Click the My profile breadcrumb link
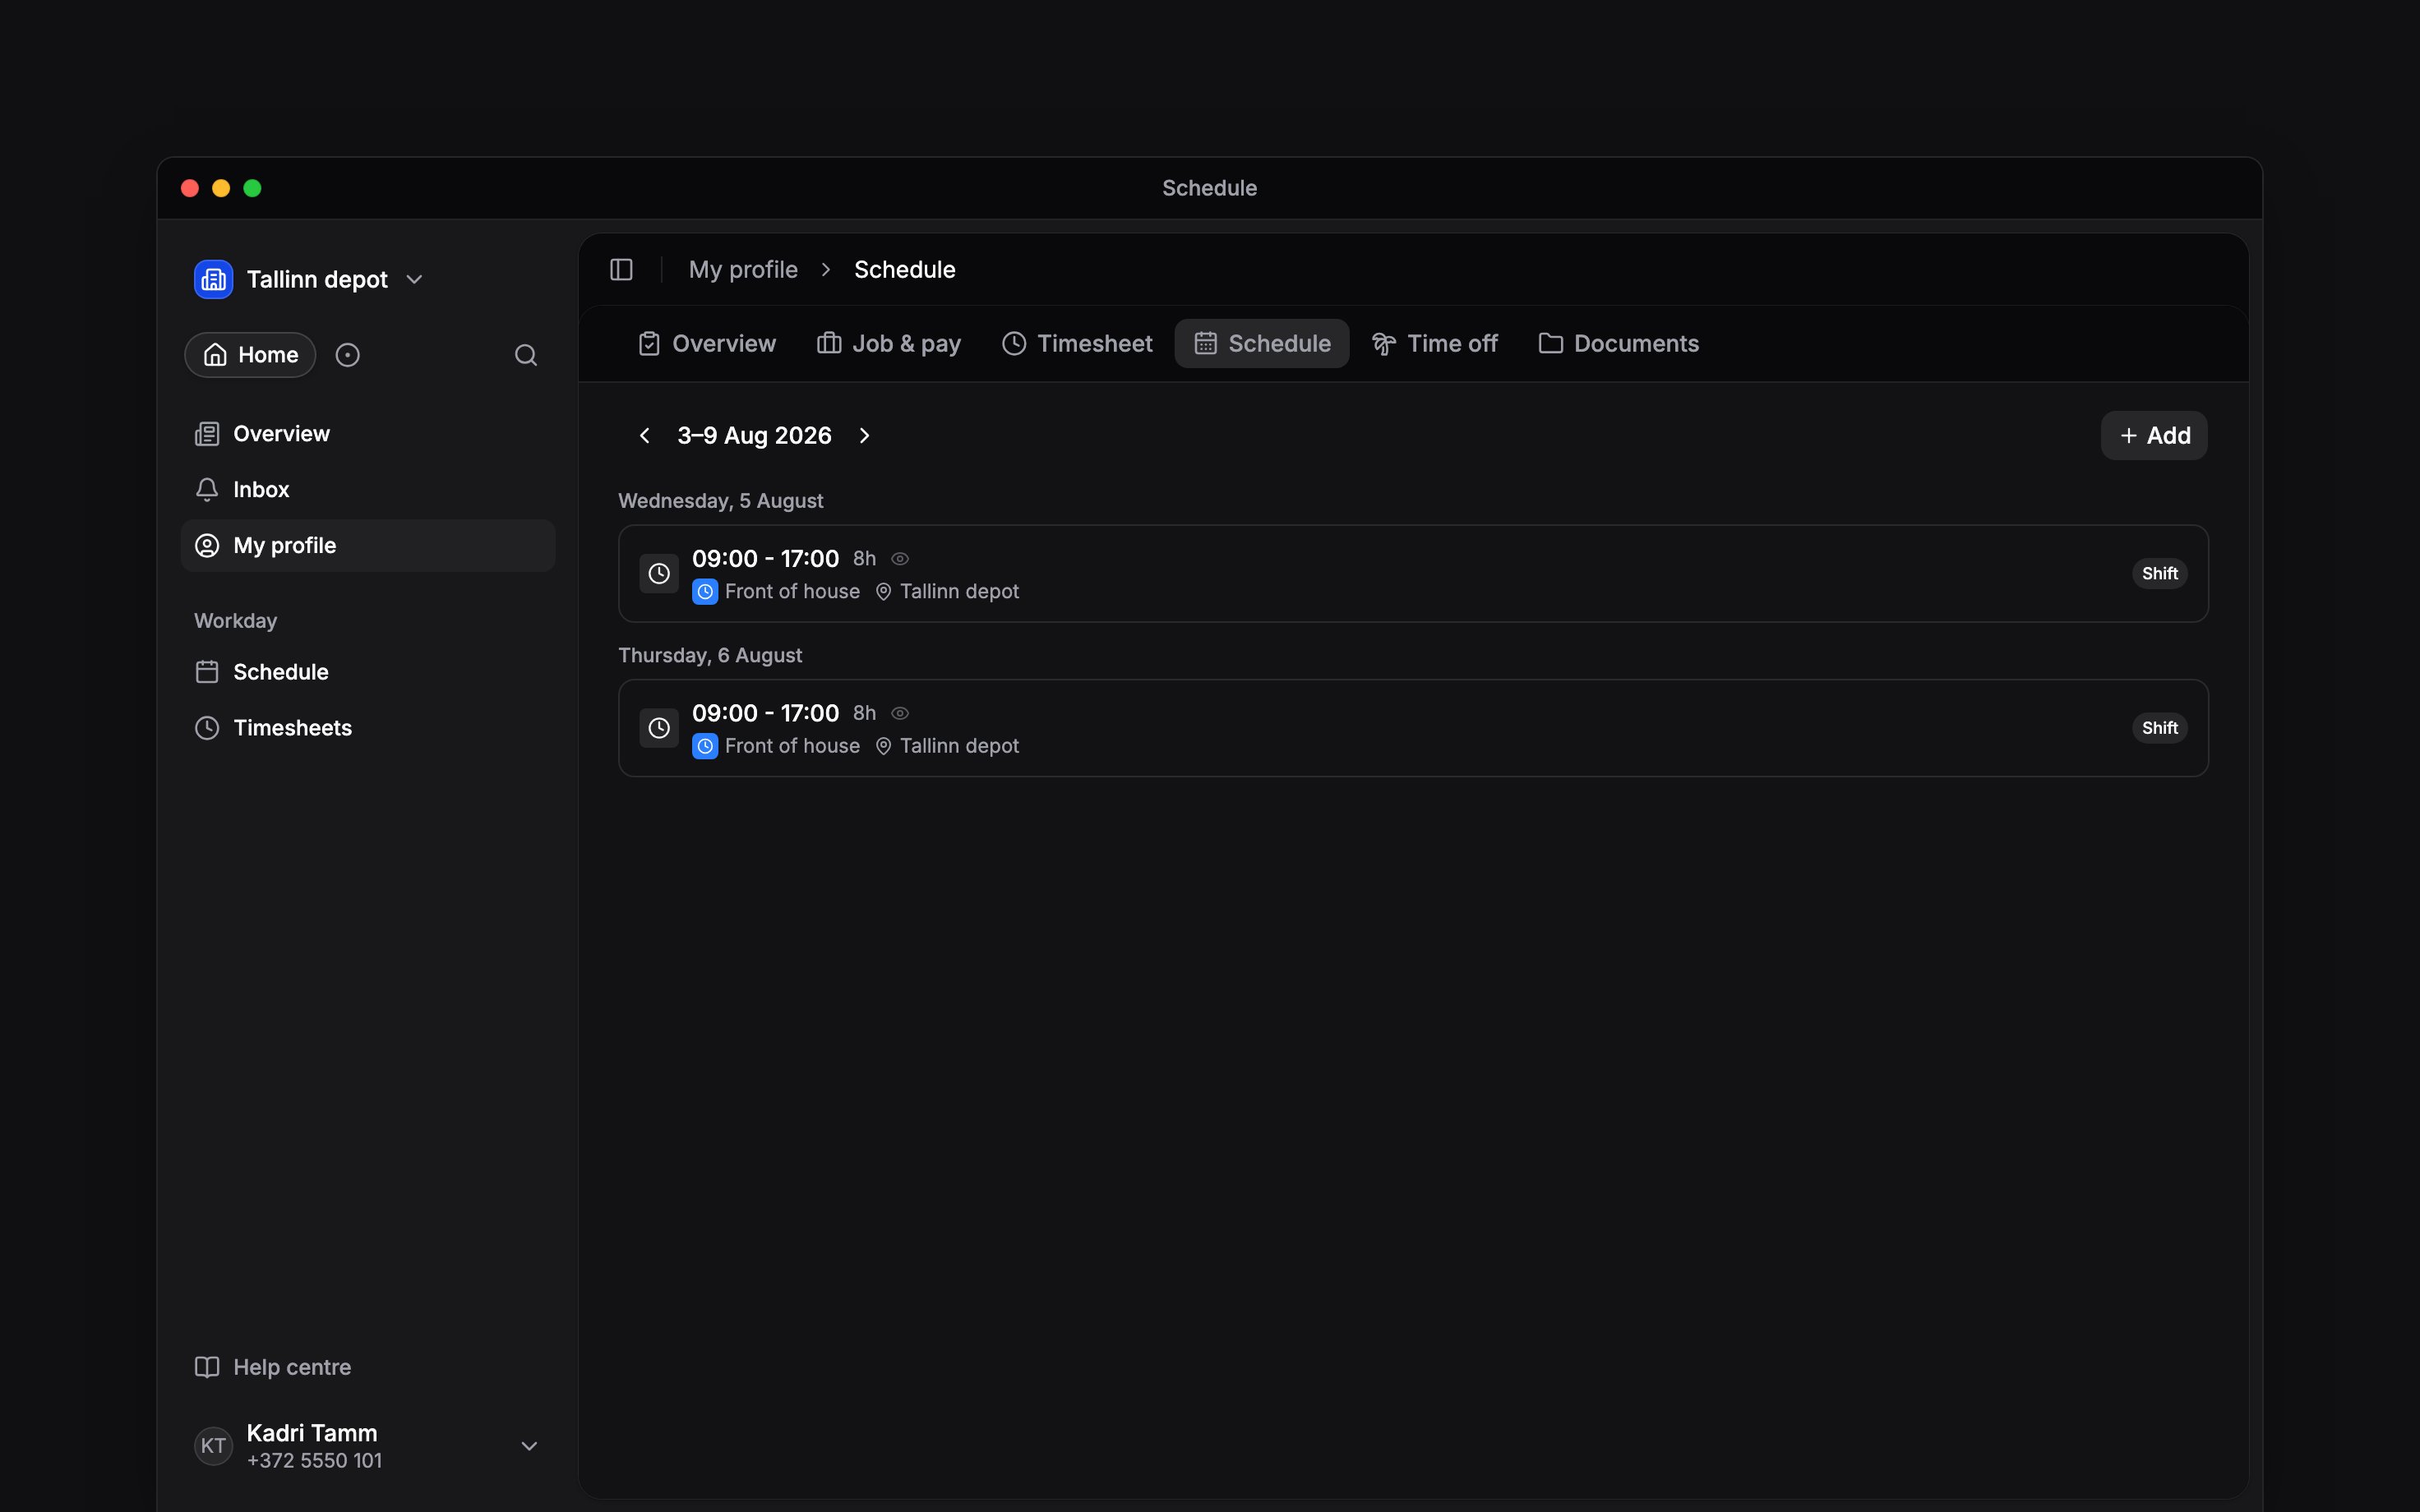The width and height of the screenshot is (2420, 1512). (x=743, y=270)
